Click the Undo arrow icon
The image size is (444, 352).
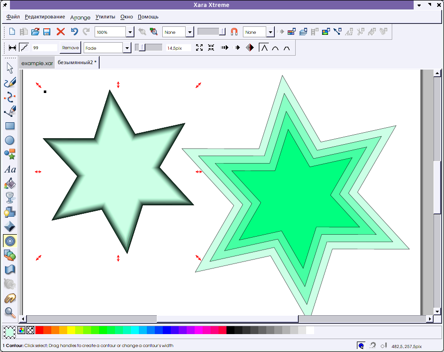point(74,32)
